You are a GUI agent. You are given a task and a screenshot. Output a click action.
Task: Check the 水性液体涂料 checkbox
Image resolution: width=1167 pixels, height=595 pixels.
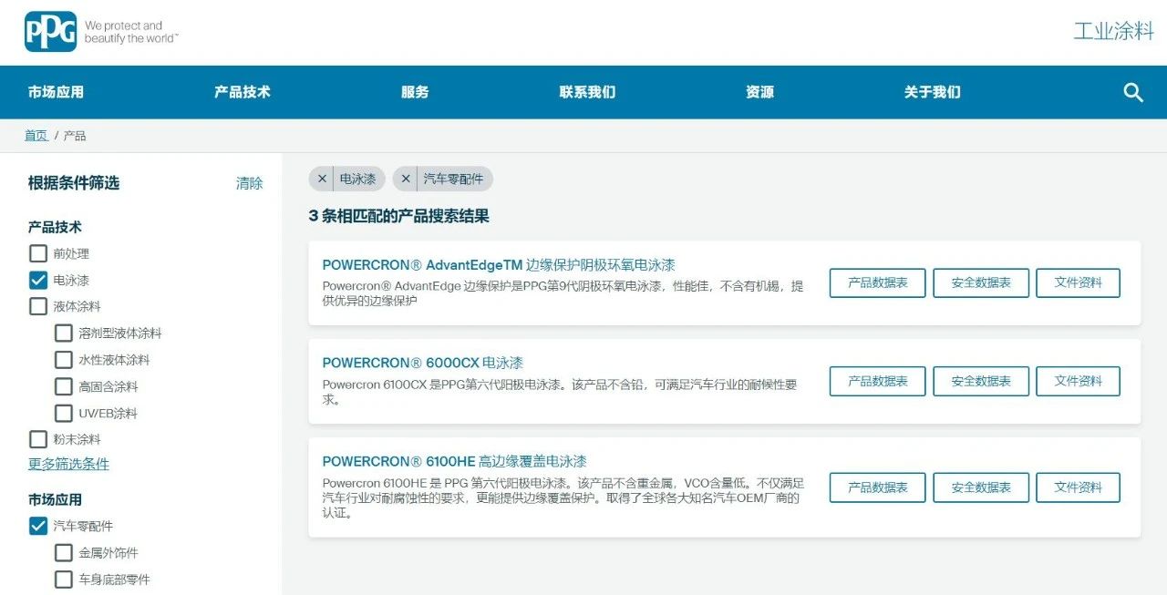(x=64, y=360)
